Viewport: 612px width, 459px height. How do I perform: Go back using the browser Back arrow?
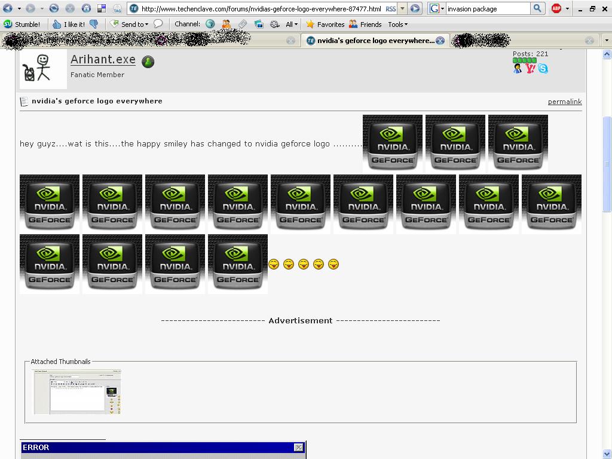[x=8, y=8]
